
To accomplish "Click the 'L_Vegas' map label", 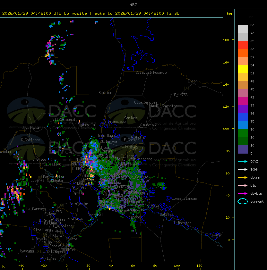I will [37, 180].
